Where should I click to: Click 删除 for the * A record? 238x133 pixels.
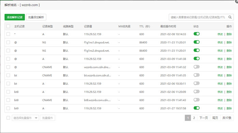coord(229,34)
